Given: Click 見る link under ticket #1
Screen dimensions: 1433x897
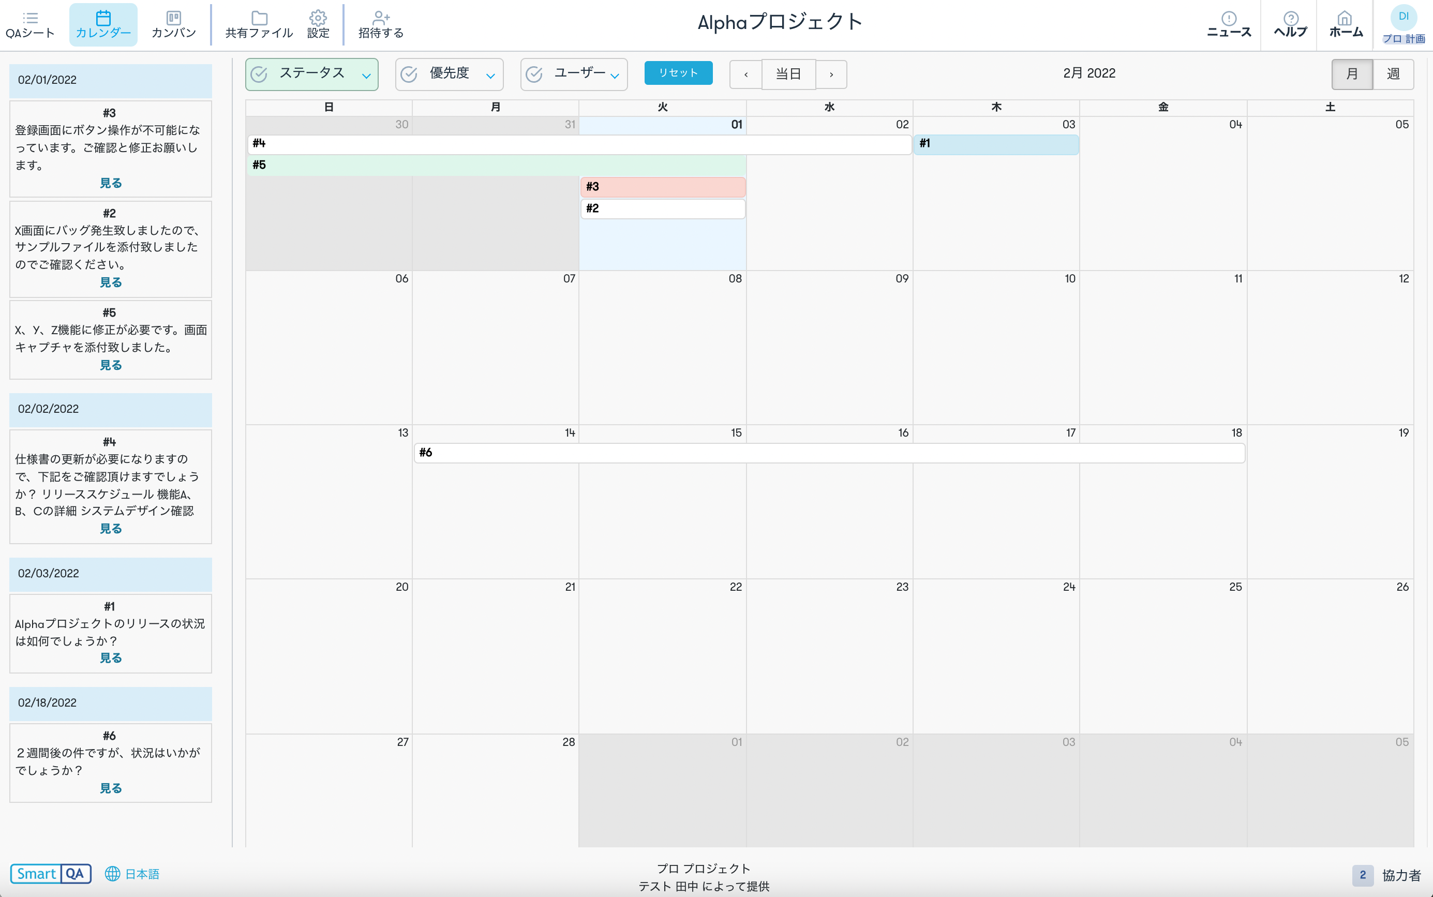Looking at the screenshot, I should (110, 659).
